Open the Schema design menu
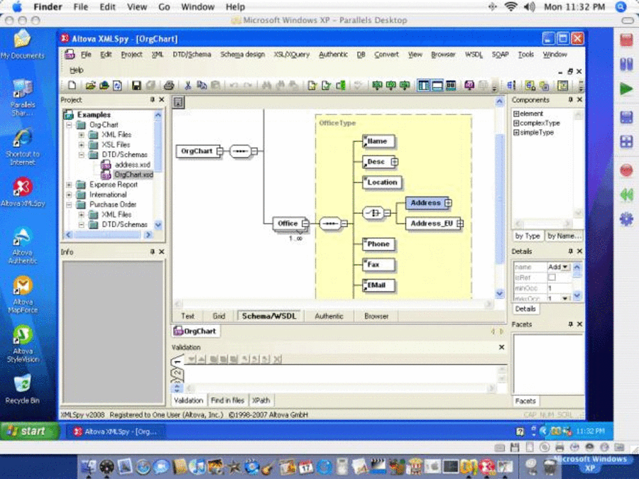 [243, 54]
